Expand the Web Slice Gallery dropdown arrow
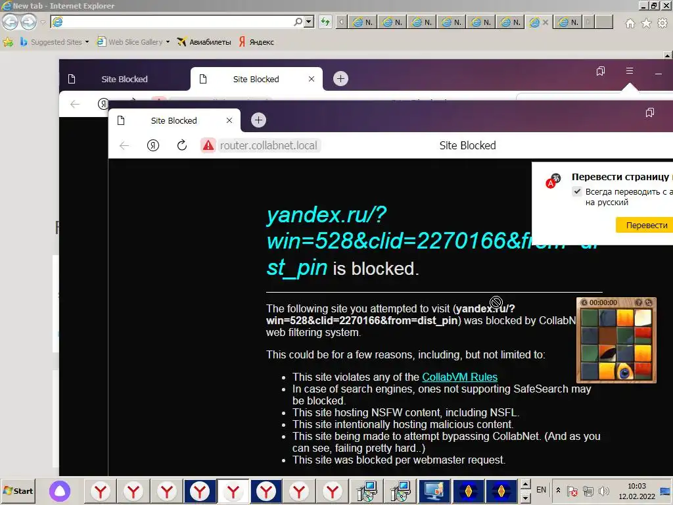The height and width of the screenshot is (505, 673). 168,42
